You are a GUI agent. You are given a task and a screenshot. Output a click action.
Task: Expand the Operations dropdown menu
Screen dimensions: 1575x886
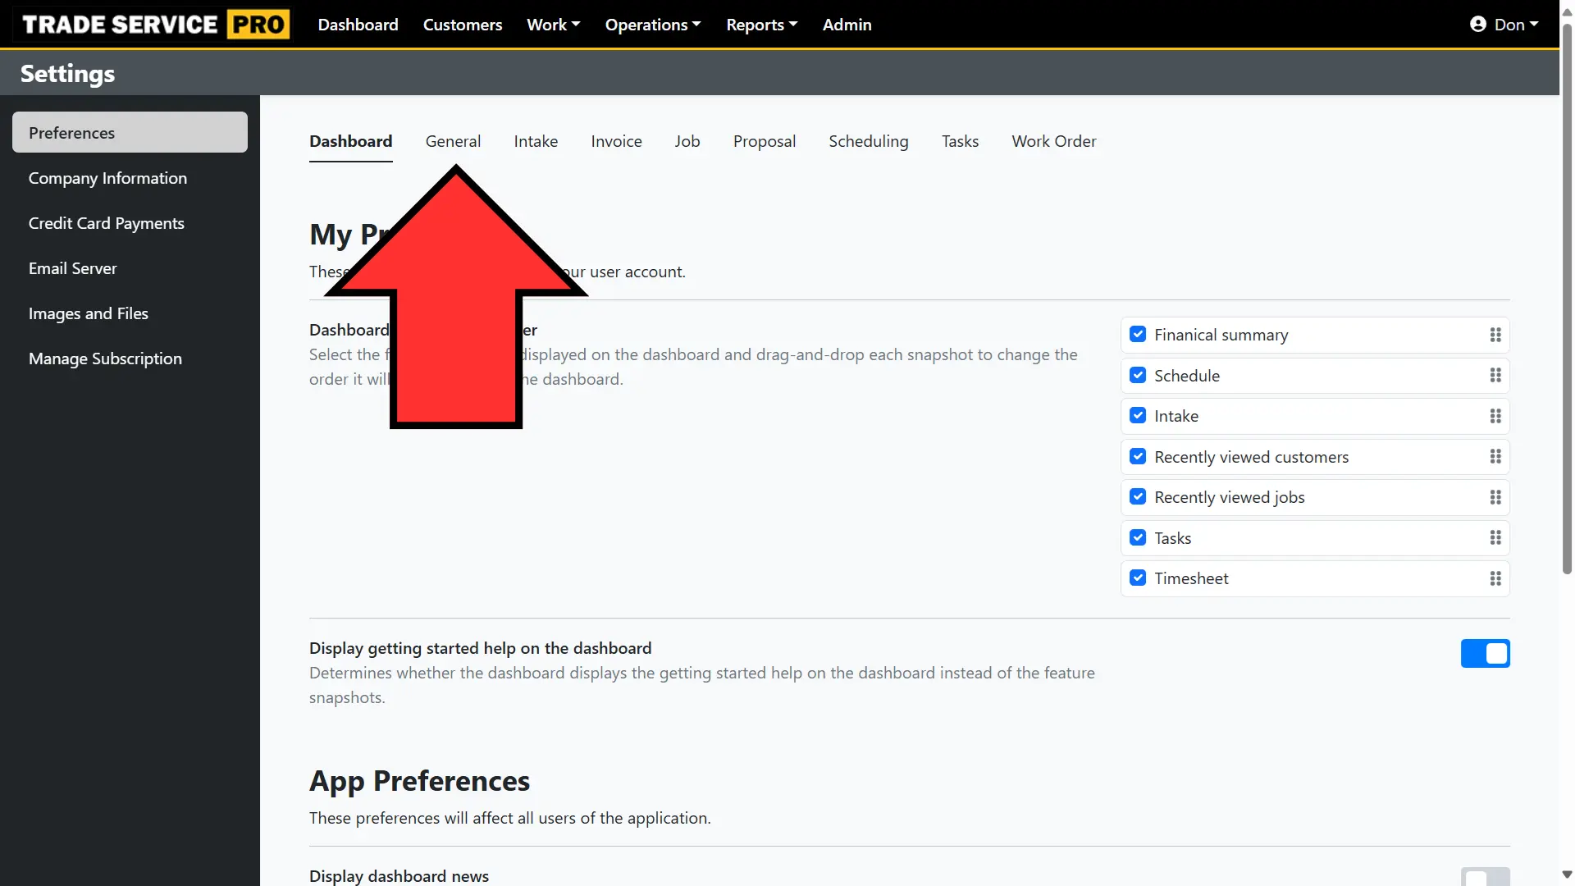653,25
